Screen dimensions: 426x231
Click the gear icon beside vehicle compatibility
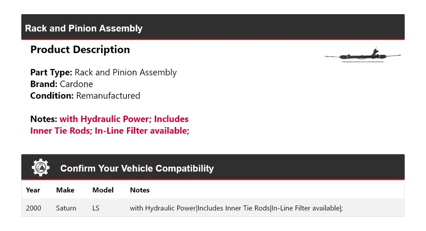tap(40, 168)
